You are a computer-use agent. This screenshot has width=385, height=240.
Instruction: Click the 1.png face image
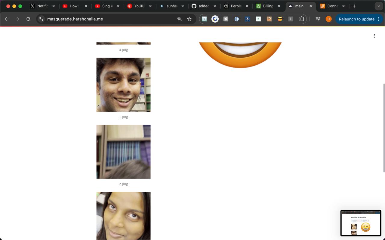point(123,85)
